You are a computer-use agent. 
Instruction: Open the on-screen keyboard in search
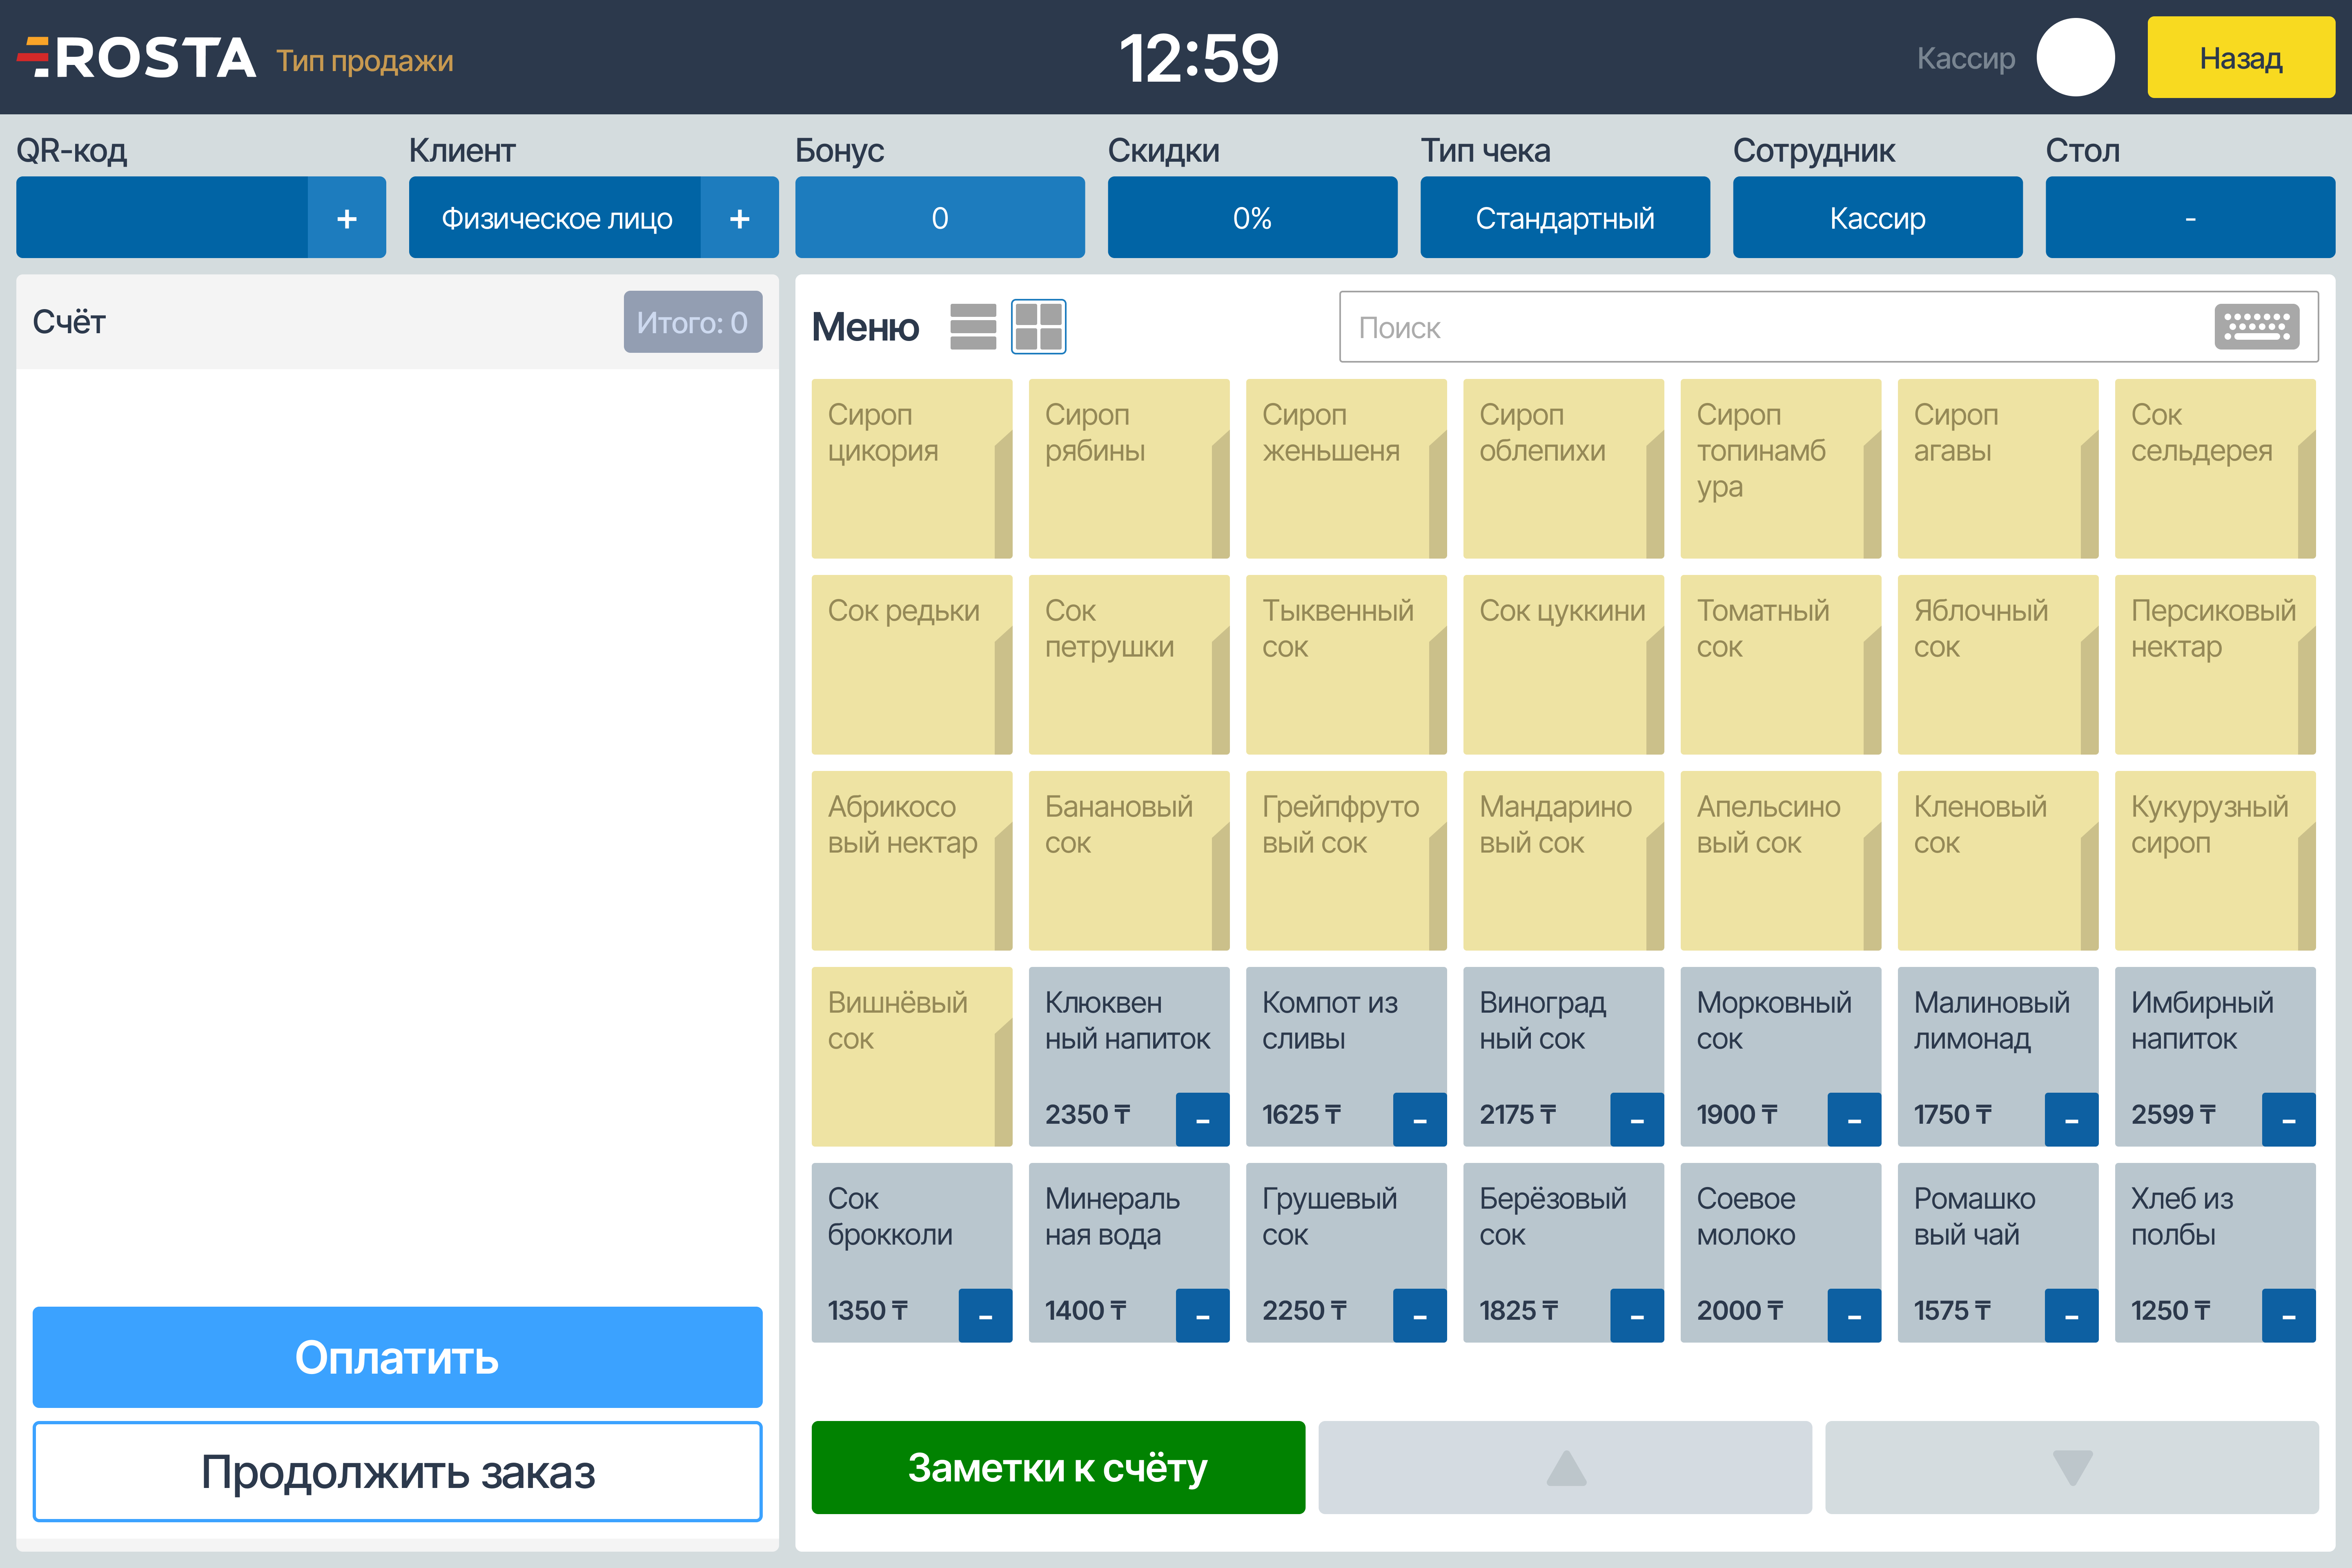[2256, 327]
